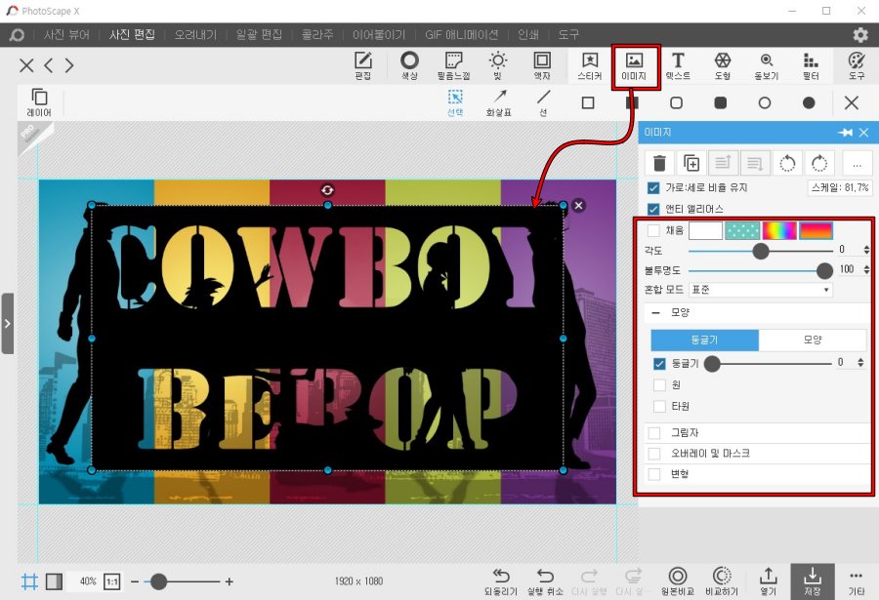
Task: Pick the outlined circle shape
Action: [x=765, y=102]
